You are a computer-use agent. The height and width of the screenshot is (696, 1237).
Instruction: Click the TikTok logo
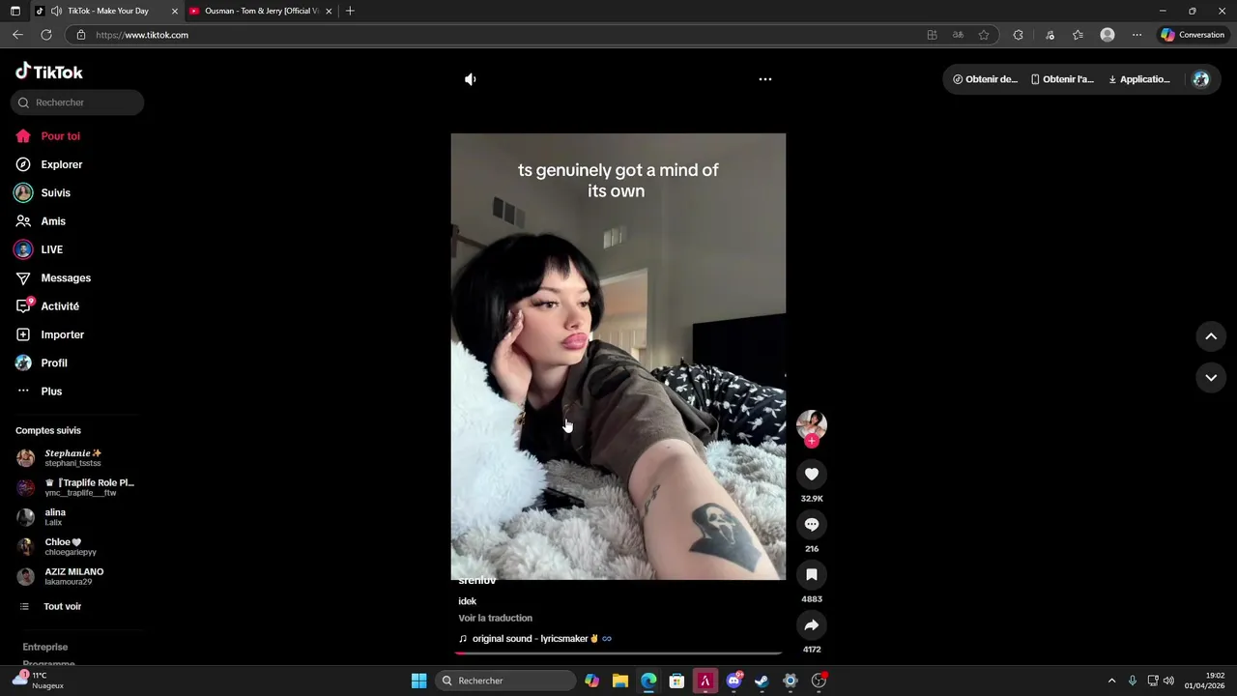click(x=49, y=72)
